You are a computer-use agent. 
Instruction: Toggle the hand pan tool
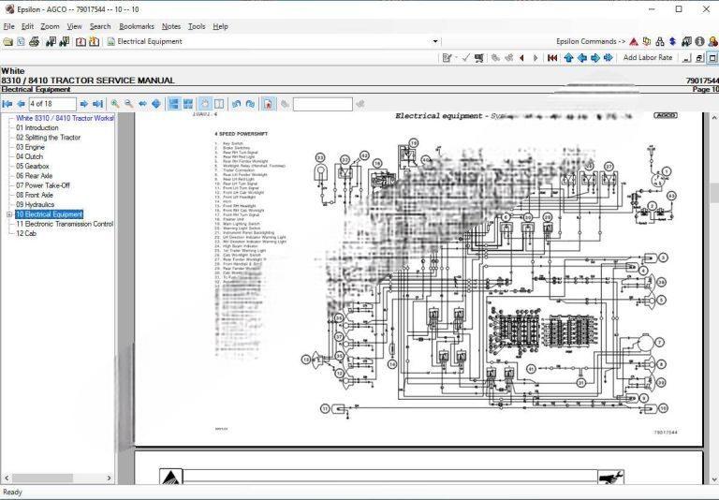(204, 104)
